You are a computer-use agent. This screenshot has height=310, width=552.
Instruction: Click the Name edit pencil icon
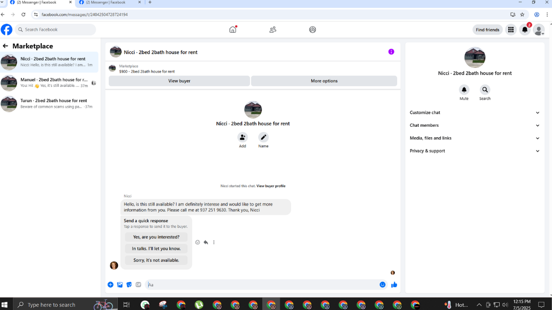[263, 137]
